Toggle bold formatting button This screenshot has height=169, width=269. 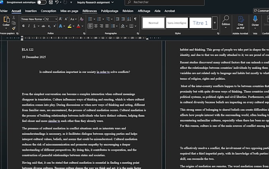23,26
